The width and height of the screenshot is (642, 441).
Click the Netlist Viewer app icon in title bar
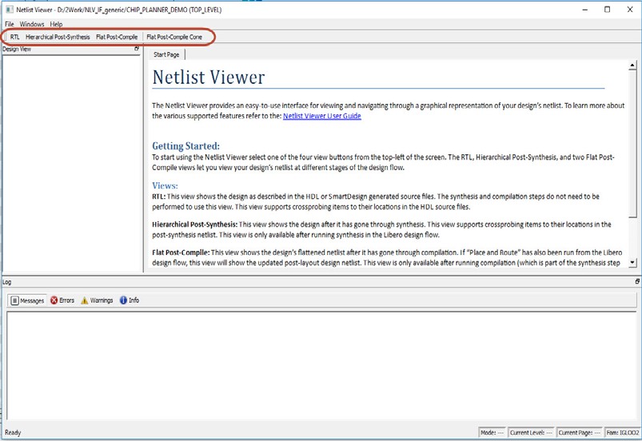pyautogui.click(x=8, y=9)
